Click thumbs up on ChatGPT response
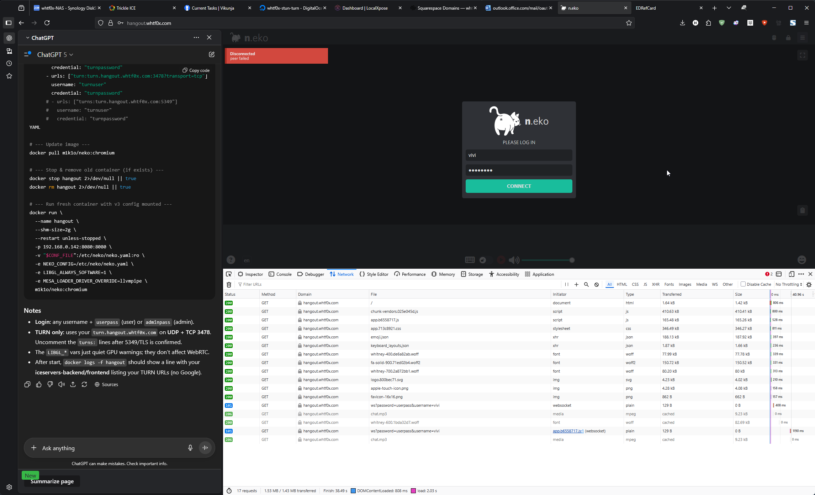This screenshot has height=495, width=815. click(x=39, y=384)
